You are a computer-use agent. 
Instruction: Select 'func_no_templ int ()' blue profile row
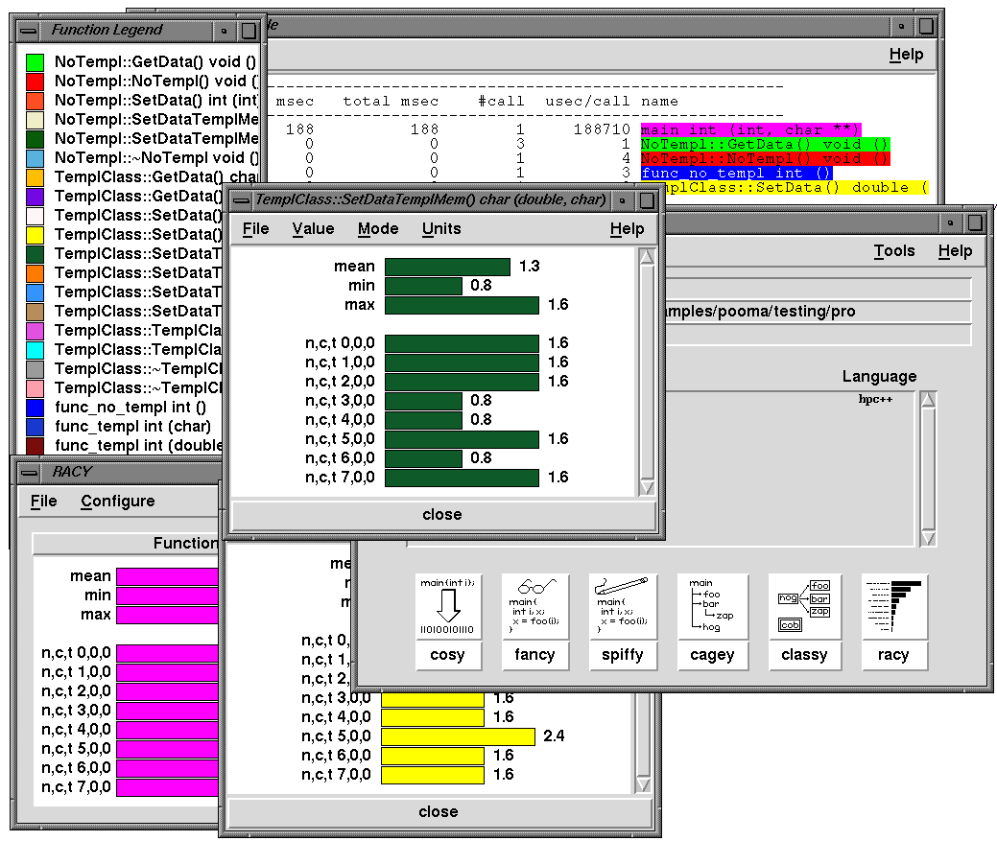736,174
